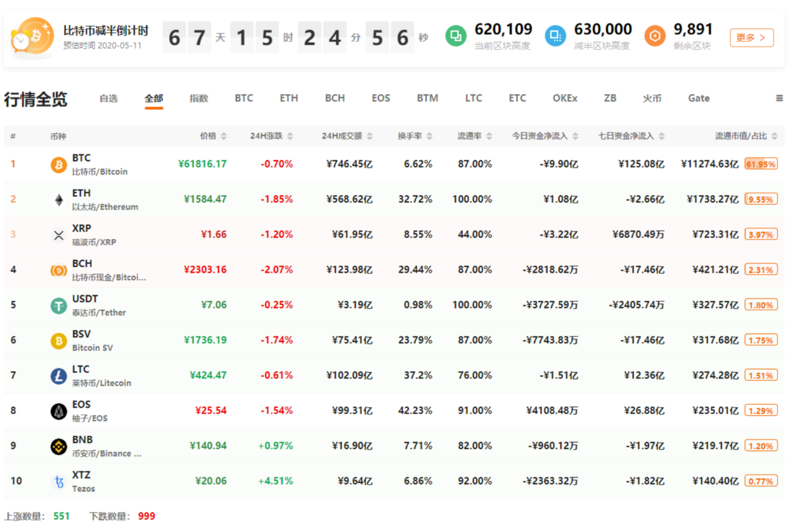Click the 币种 column header
Image resolution: width=789 pixels, height=528 pixels.
(57, 136)
